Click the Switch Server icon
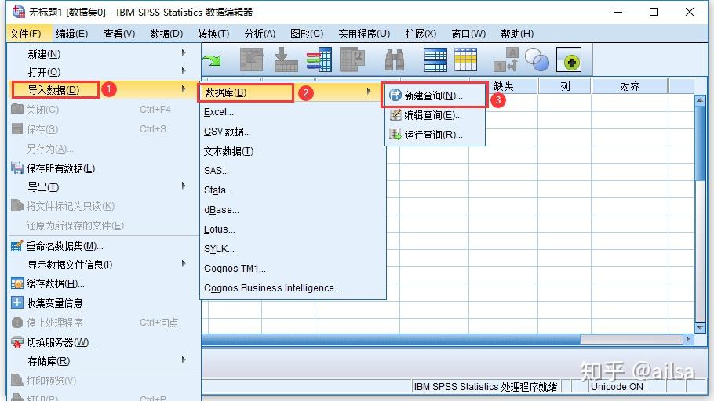Viewport: 714px width, 401px height. point(16,342)
